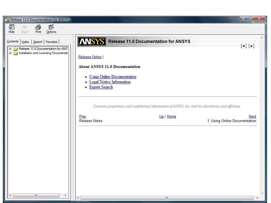
Task: Click the proprietary and confidential notice text
Action: point(167,106)
